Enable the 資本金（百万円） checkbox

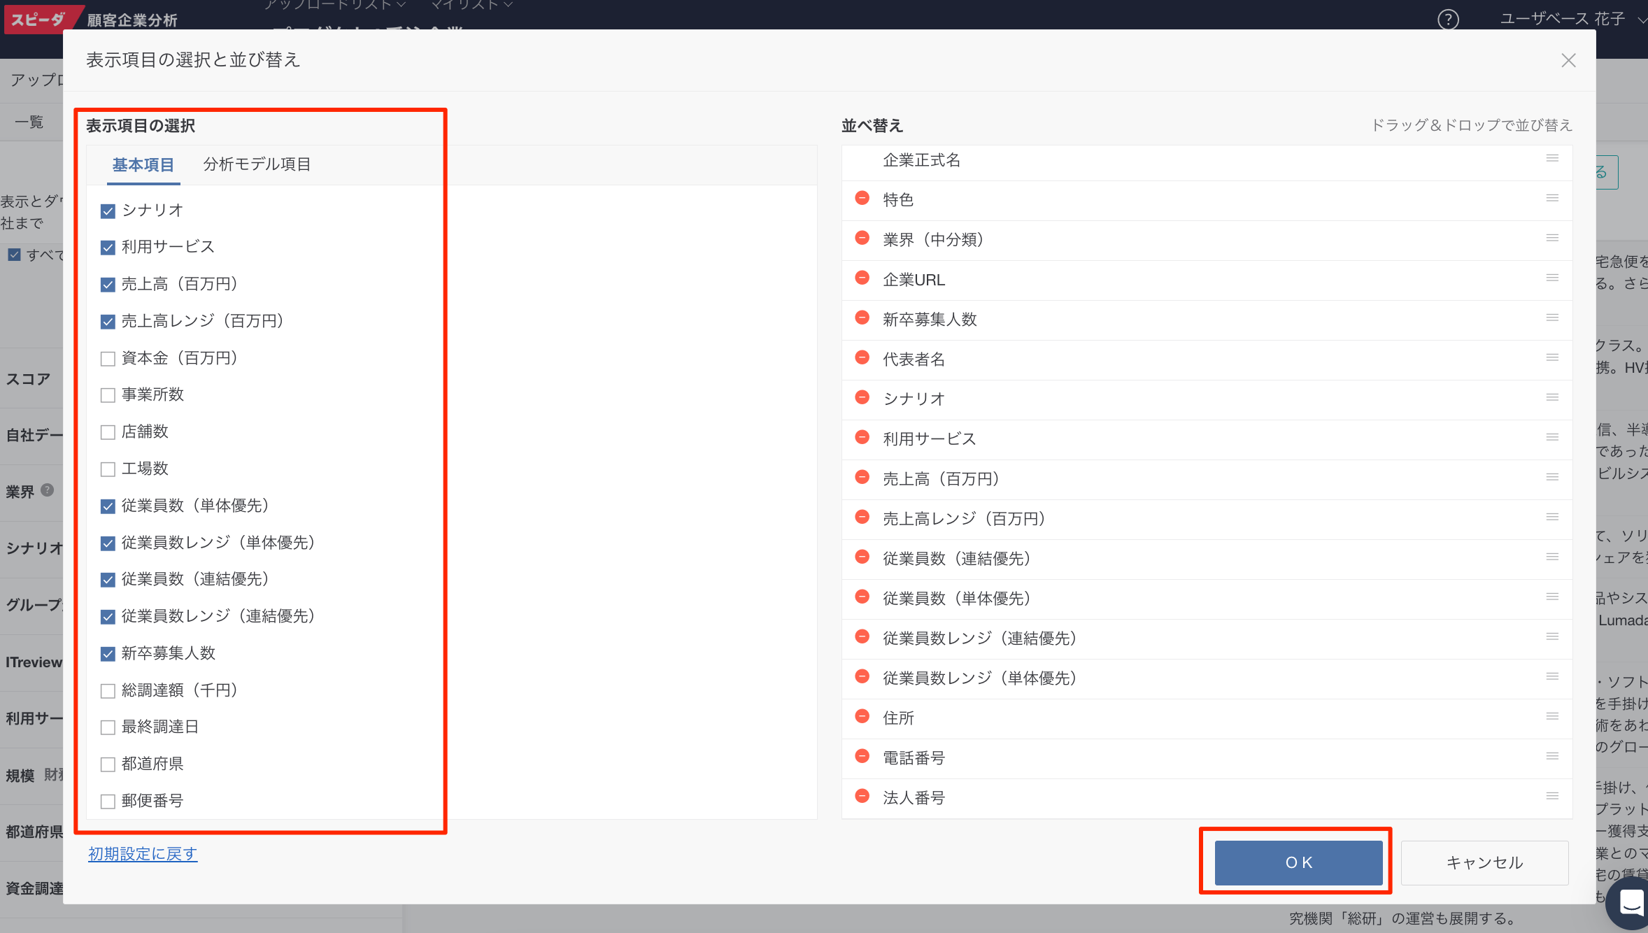(108, 358)
